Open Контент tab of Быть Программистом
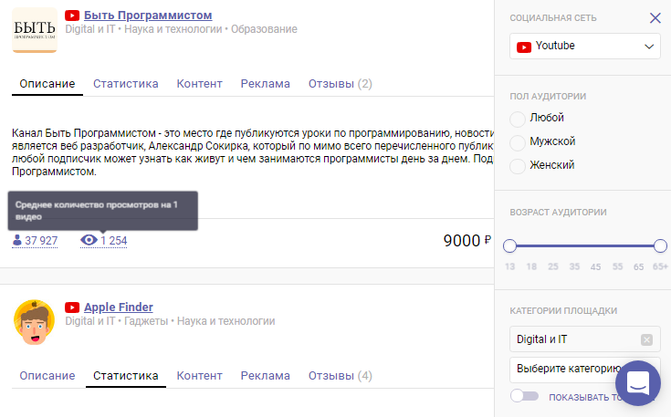Image resolution: width=671 pixels, height=417 pixels. (199, 84)
